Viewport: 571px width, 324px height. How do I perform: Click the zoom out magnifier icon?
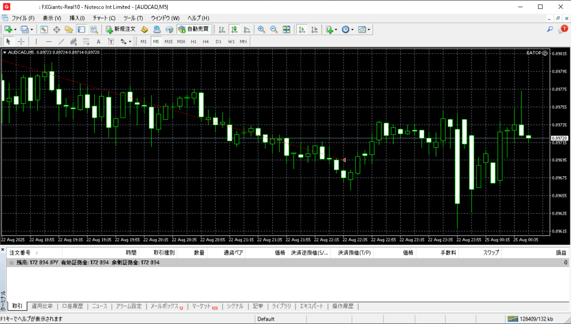274,30
